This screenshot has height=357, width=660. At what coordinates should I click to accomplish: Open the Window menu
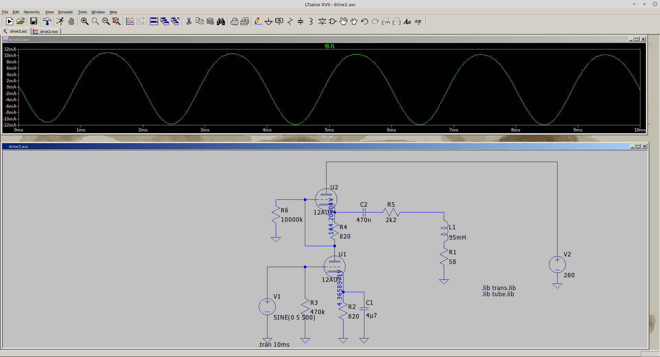pyautogui.click(x=98, y=12)
